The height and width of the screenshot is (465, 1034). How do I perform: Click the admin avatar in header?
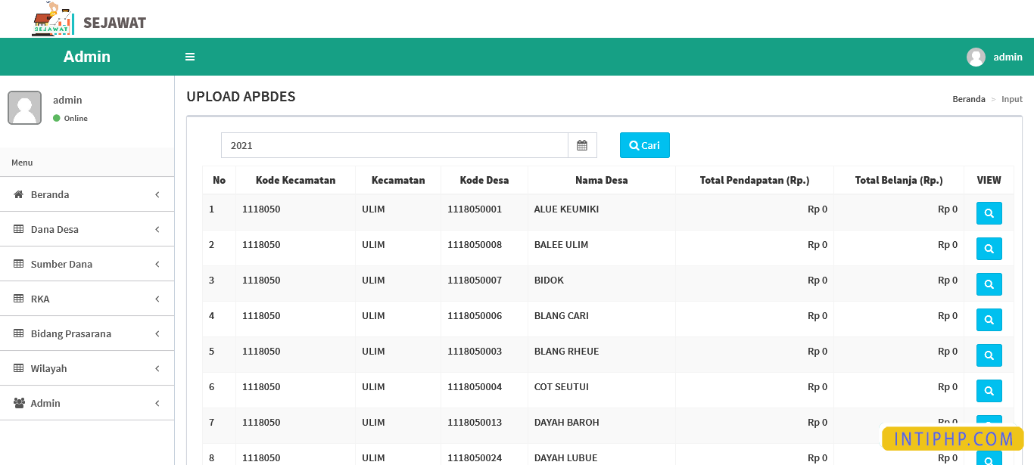(x=976, y=57)
